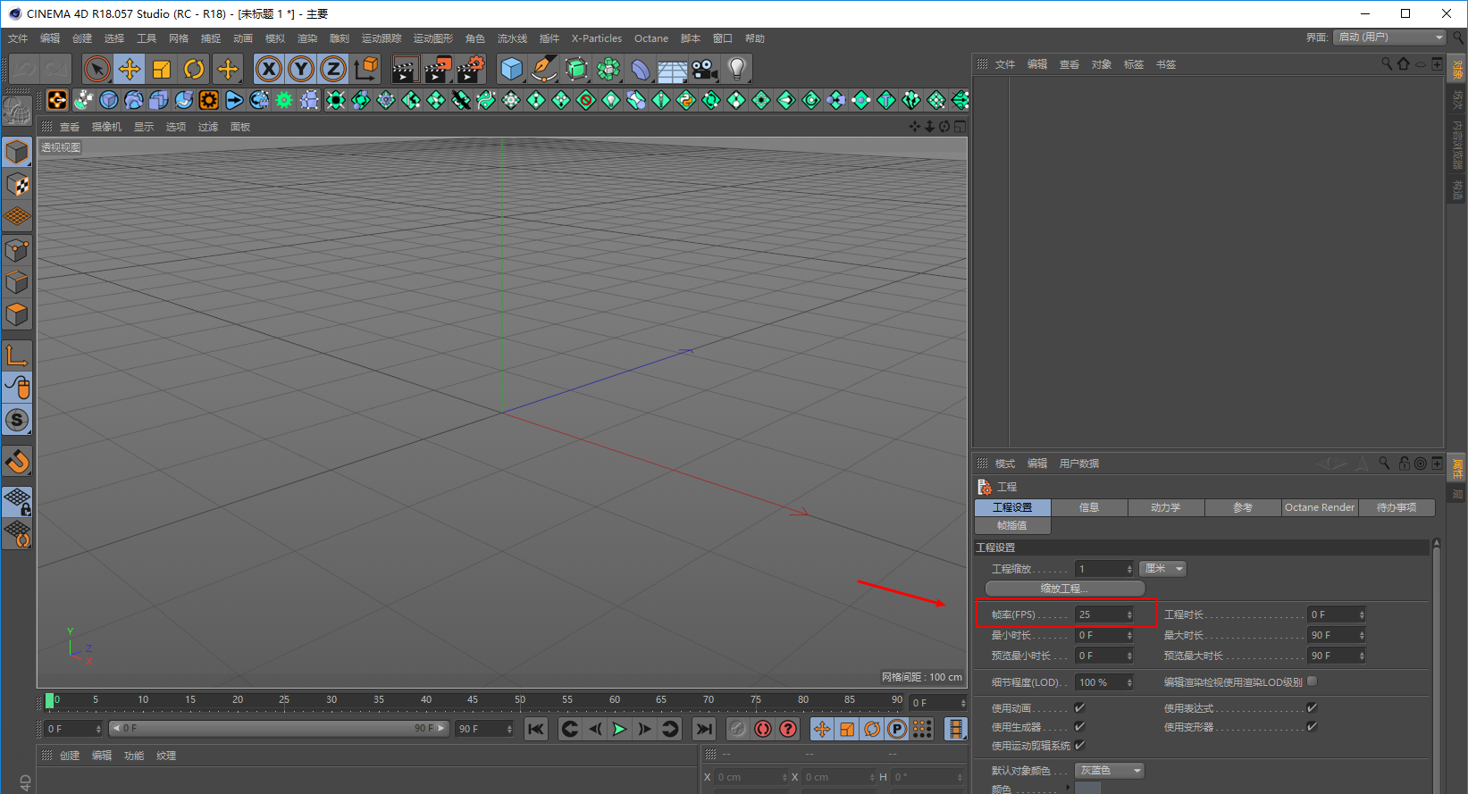Activate the Rotate tool in top toolbar
Viewport: 1468px width, 794px height.
pos(194,69)
